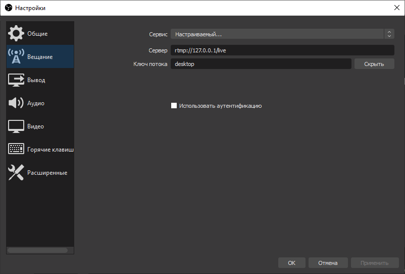This screenshot has width=405, height=274.
Task: Click the sidebar horizontal scrollbar
Action: click(37, 250)
